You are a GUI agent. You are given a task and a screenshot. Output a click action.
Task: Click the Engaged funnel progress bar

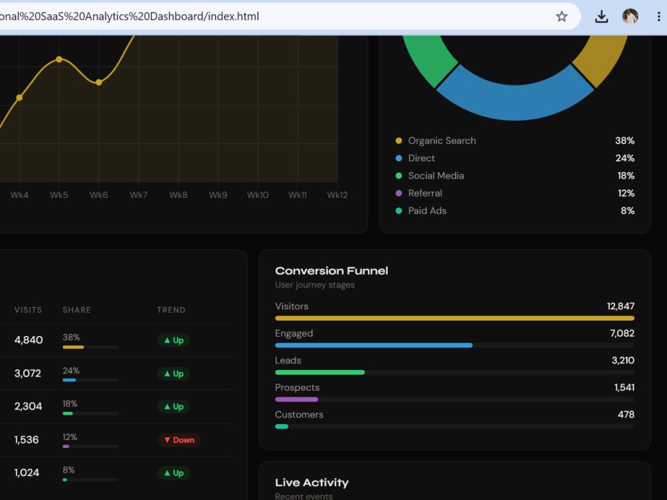click(x=455, y=345)
